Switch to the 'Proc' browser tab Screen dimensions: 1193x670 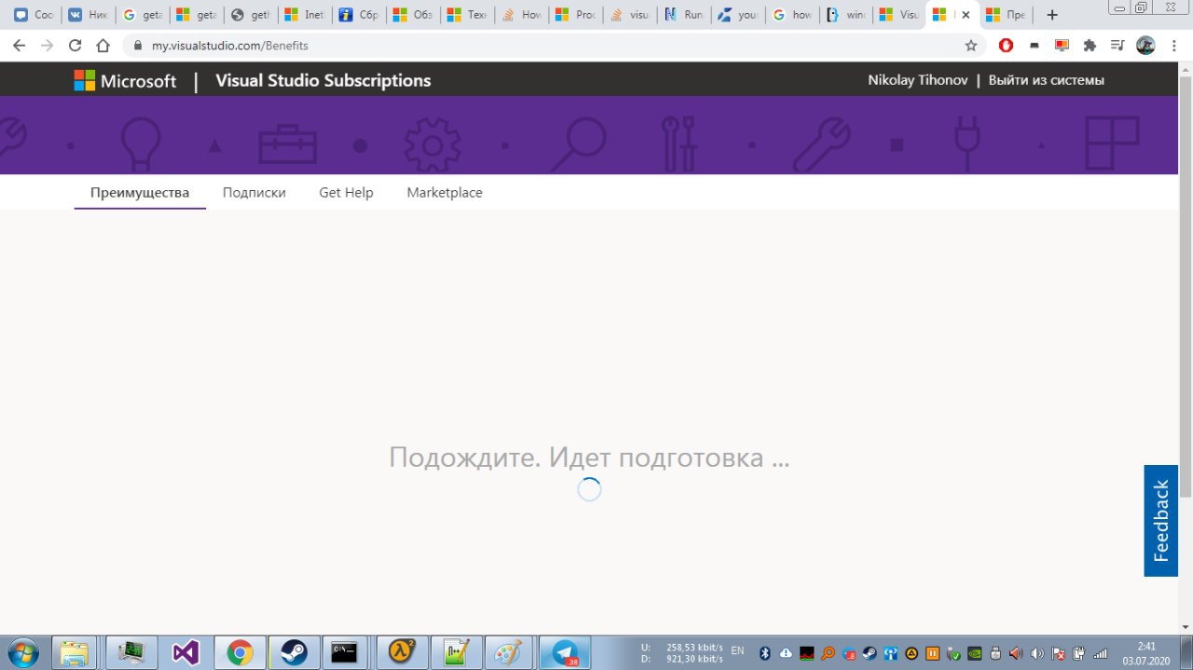(x=575, y=15)
